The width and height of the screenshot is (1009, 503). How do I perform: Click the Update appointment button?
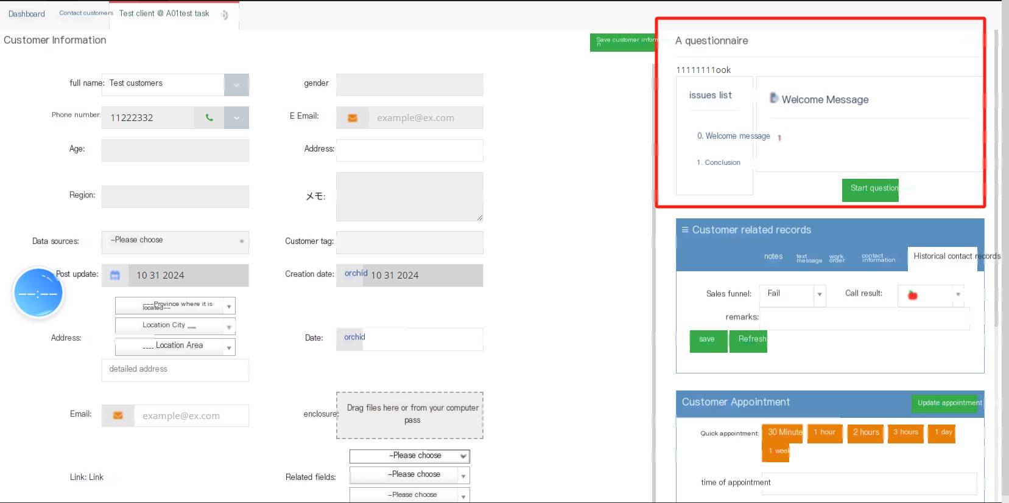944,403
